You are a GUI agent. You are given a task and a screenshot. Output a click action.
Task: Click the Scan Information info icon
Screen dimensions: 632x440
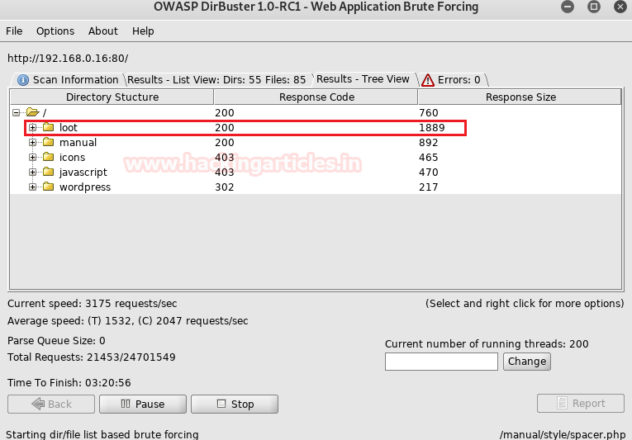[23, 80]
